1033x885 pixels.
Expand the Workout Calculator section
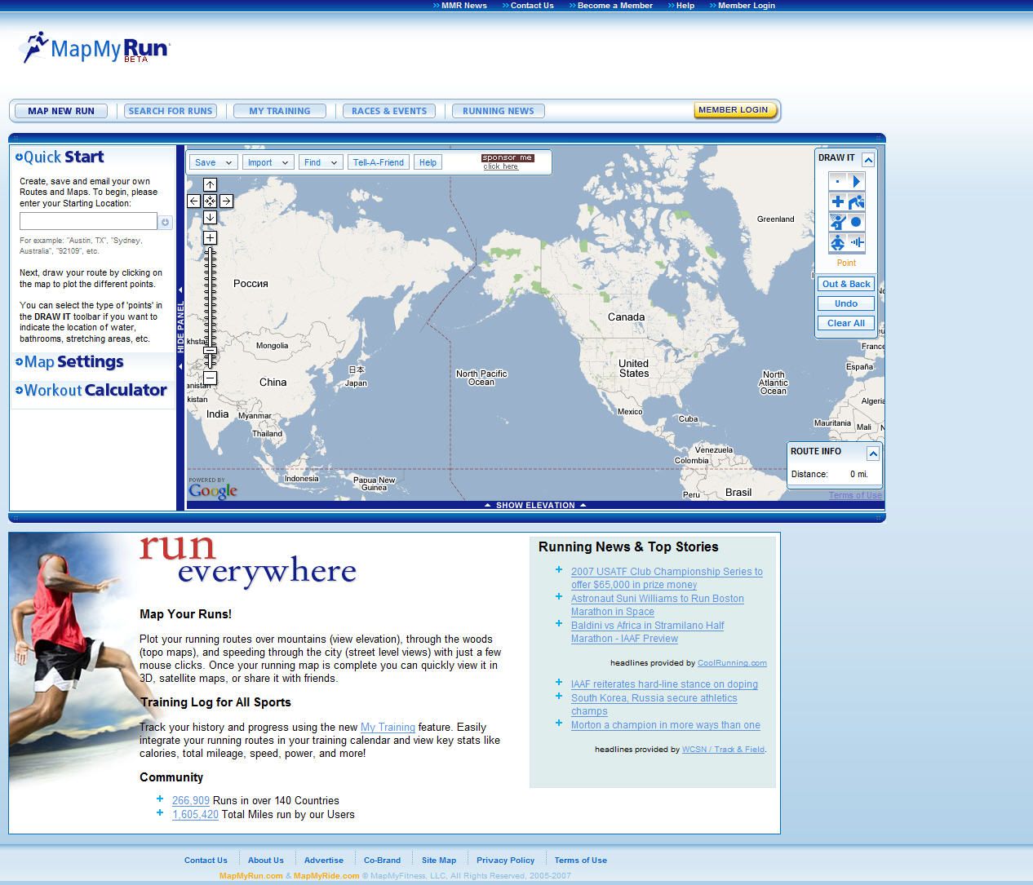pos(91,391)
